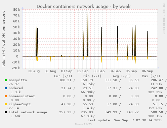Click the 'Munin 2.0.75' footer text
The image size is (167, 128).
pos(83,124)
